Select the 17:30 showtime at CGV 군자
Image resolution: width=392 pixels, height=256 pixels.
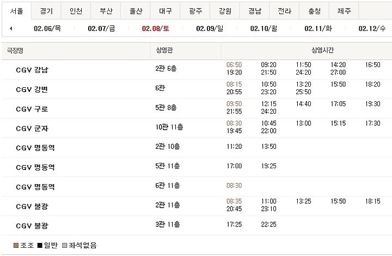[x=373, y=123]
